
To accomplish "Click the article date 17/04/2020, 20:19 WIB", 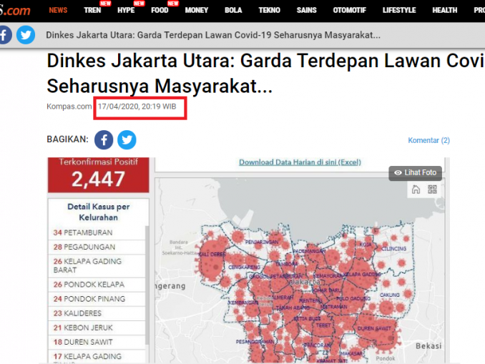I will coord(137,107).
